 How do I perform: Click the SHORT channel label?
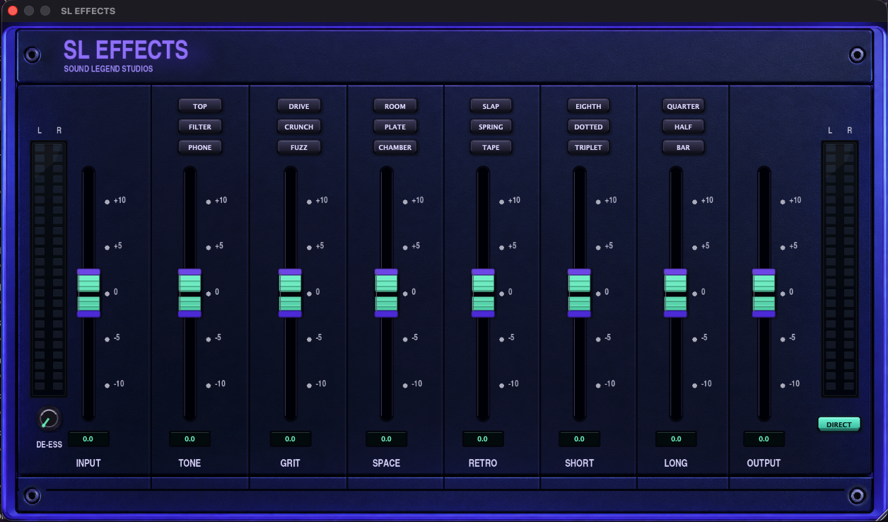click(579, 463)
